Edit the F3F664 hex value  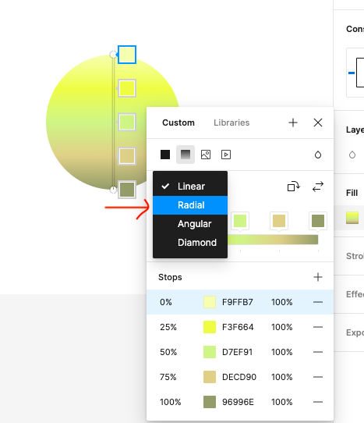pyautogui.click(x=238, y=327)
